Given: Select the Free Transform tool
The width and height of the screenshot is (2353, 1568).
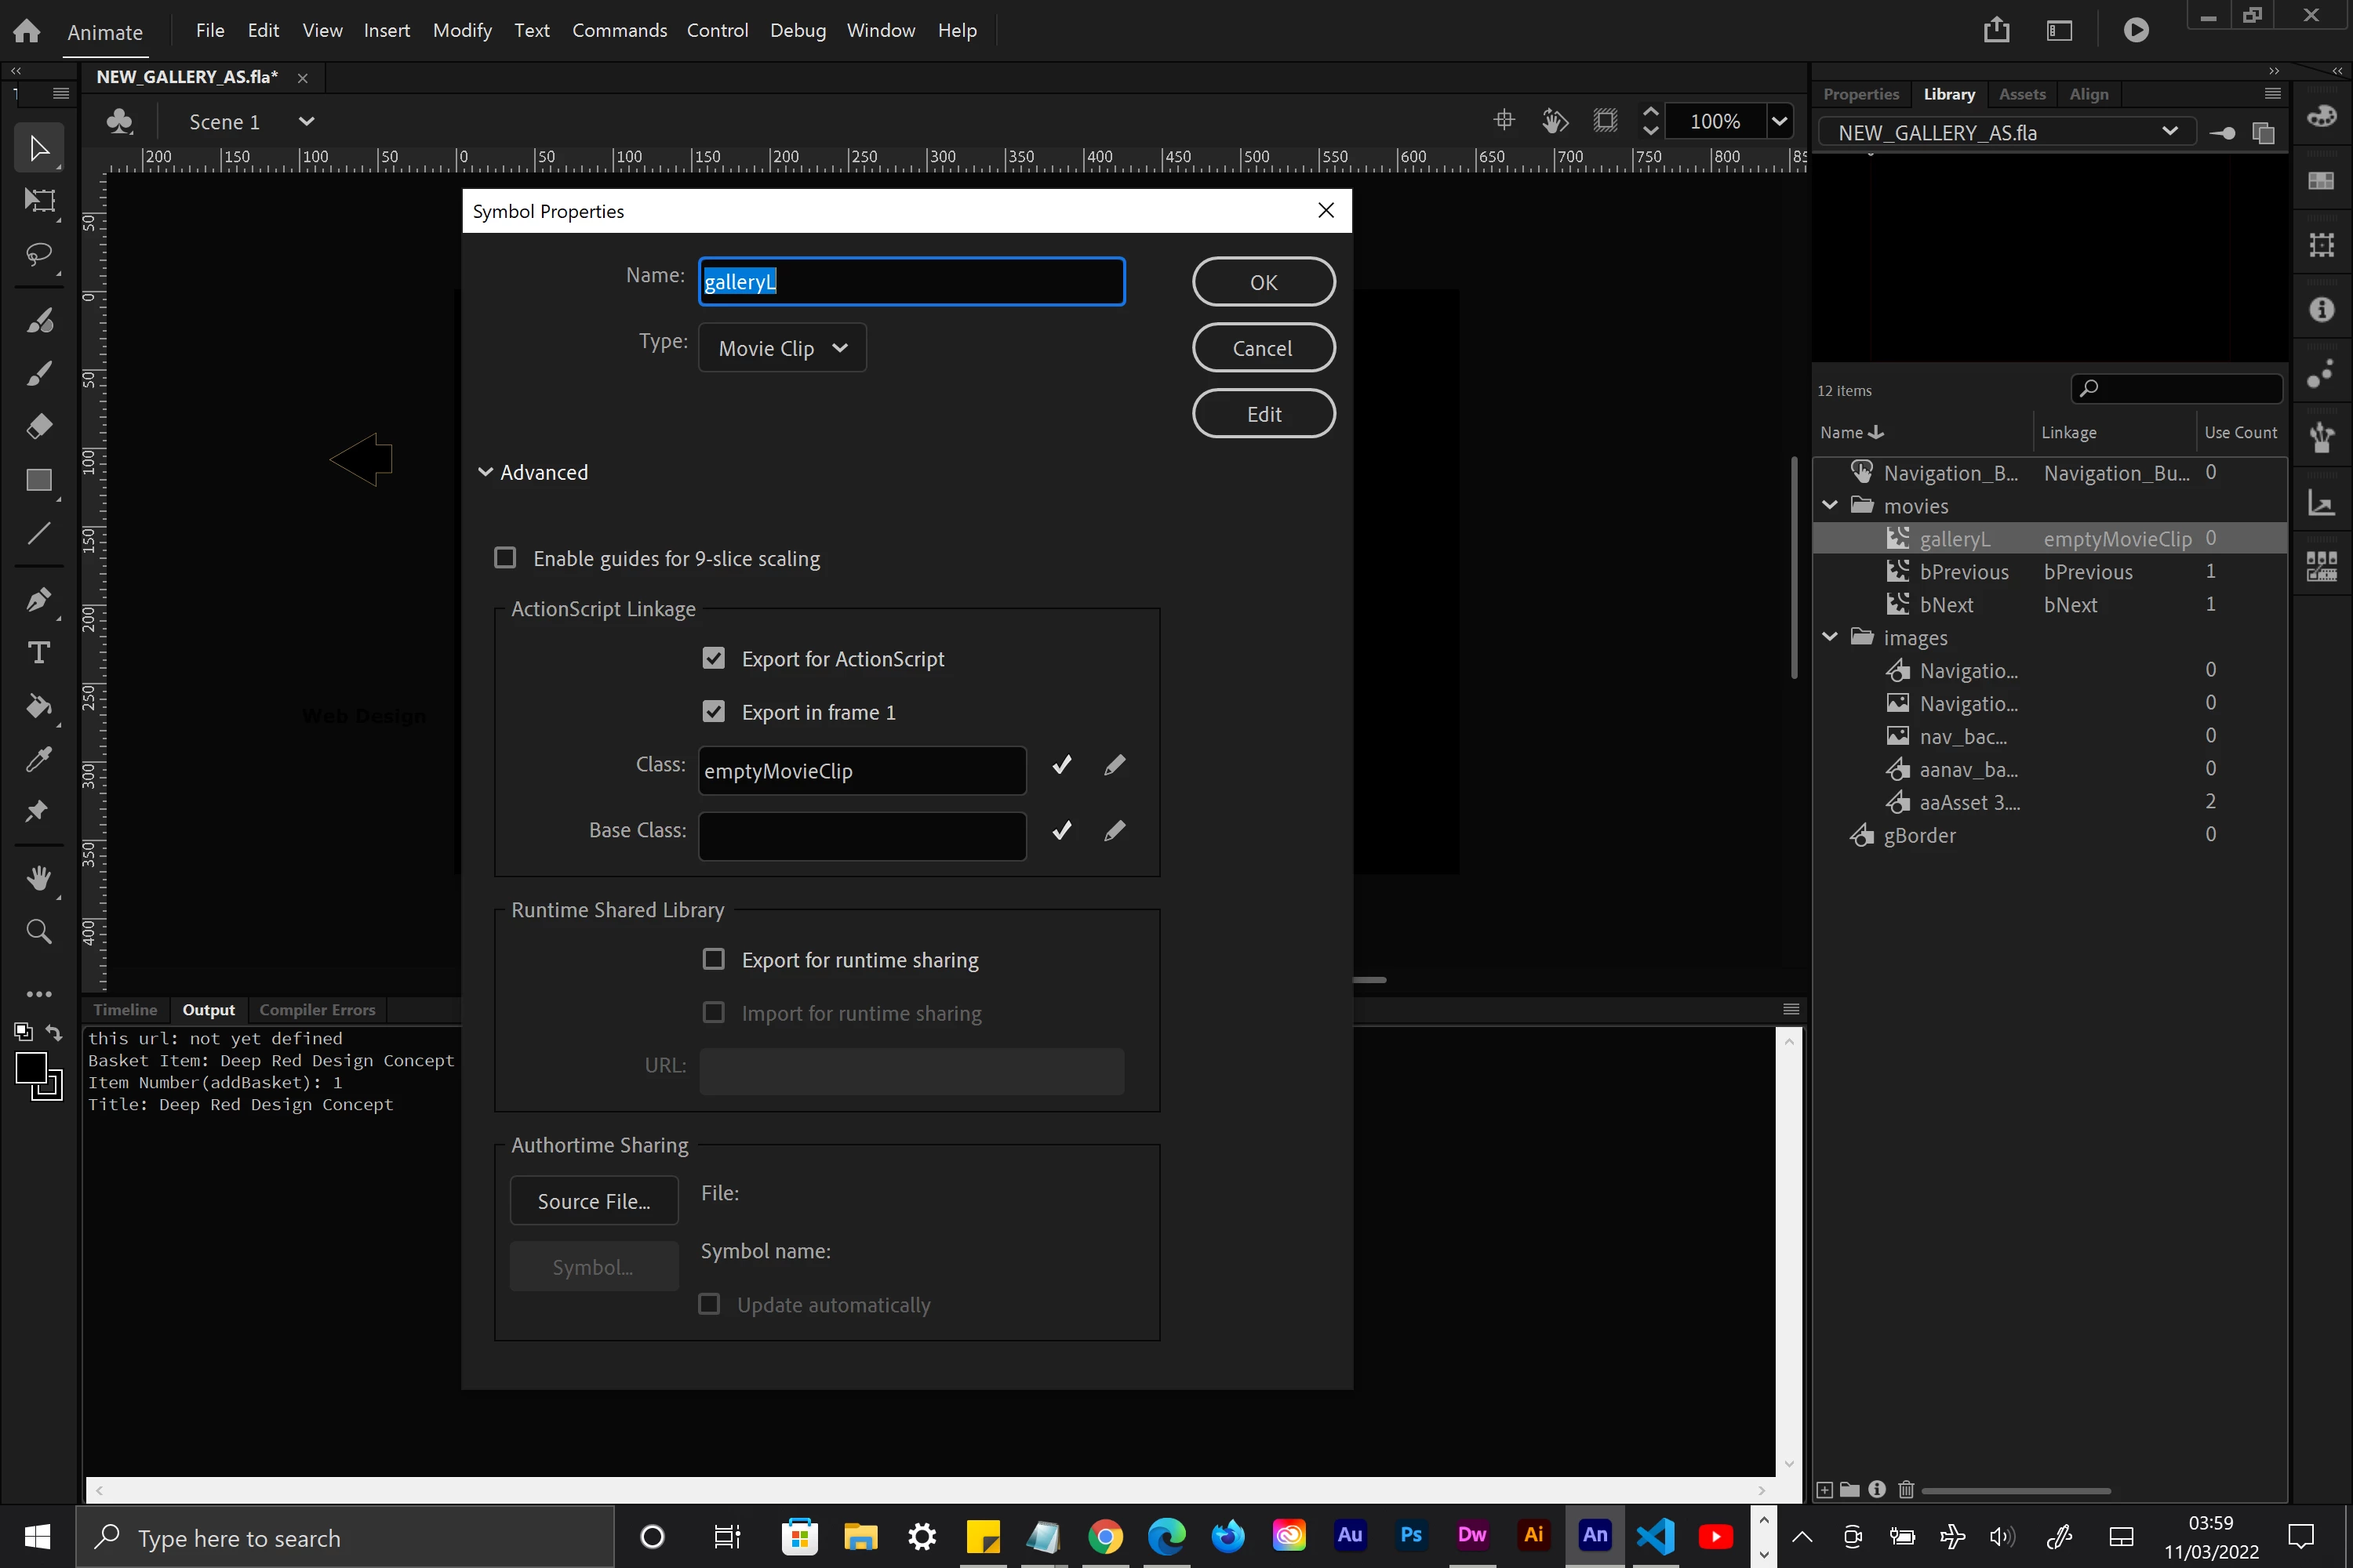Looking at the screenshot, I should pos(39,201).
